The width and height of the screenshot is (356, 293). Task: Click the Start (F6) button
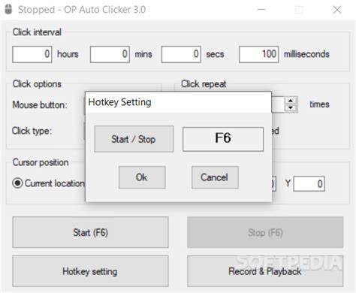click(90, 232)
